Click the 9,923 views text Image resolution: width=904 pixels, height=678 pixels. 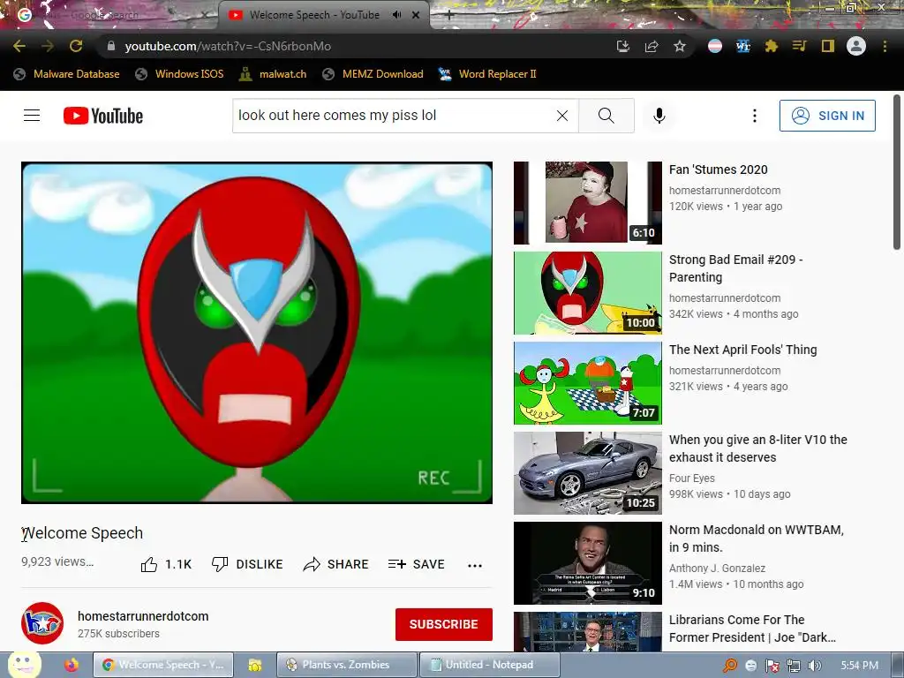click(57, 561)
